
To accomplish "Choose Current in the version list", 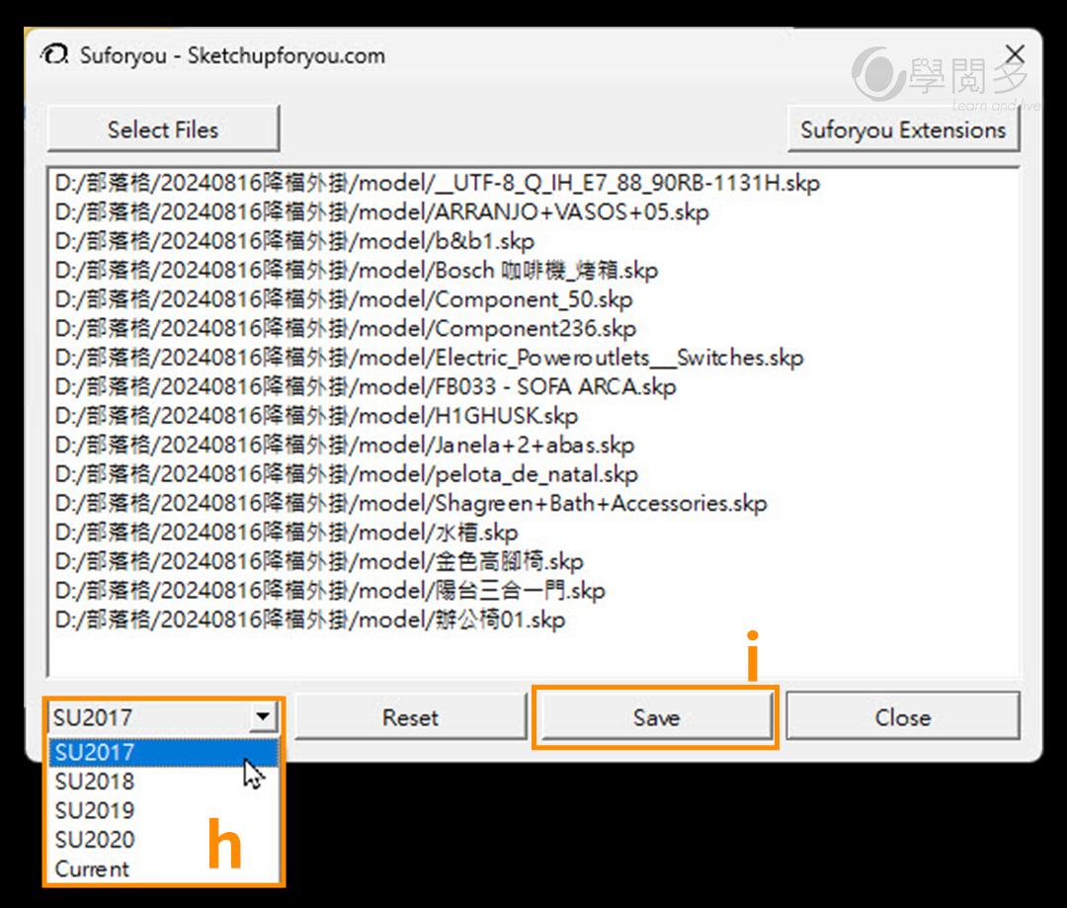I will click(x=163, y=869).
